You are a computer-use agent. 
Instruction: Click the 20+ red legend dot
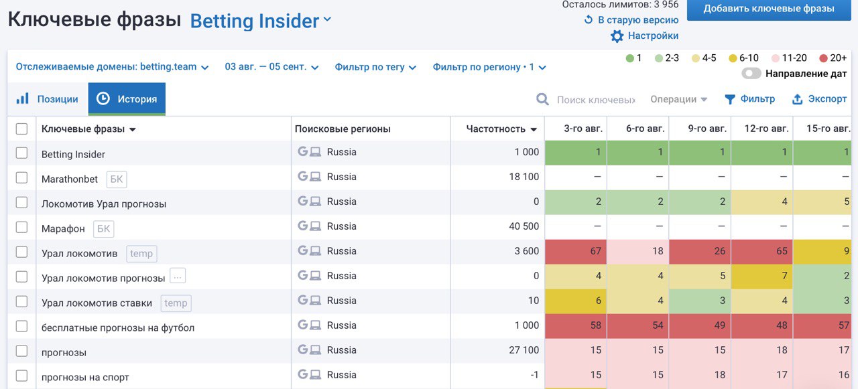[823, 58]
